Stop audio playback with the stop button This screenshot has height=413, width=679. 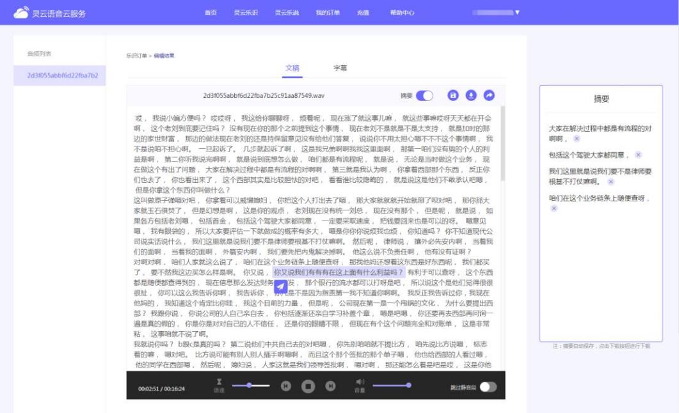tap(308, 386)
